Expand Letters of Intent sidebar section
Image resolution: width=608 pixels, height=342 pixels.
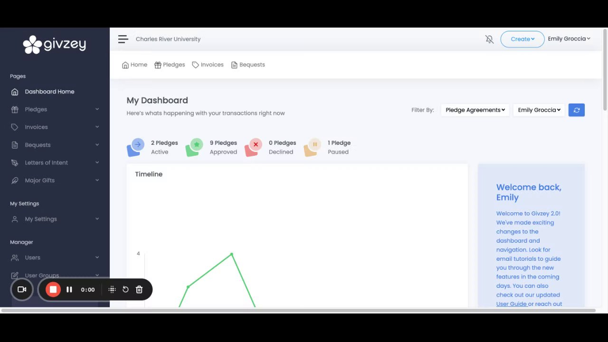[x=97, y=162]
